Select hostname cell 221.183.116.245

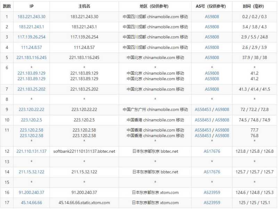coord(84,57)
